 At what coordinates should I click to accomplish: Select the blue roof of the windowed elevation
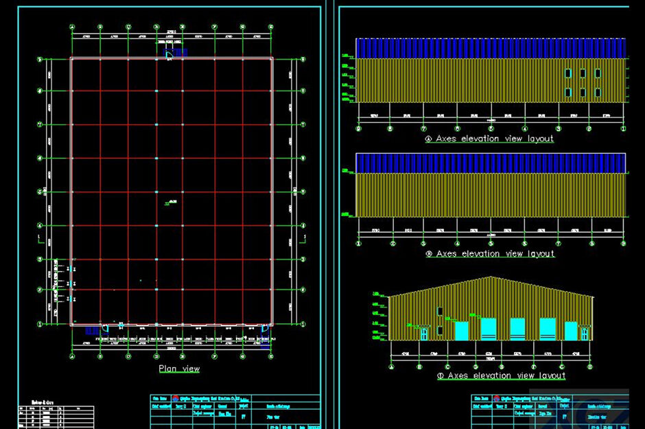pyautogui.click(x=490, y=48)
